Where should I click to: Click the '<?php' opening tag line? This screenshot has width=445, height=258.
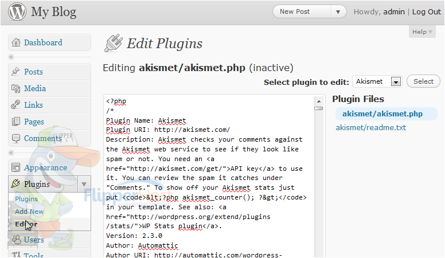pos(116,101)
